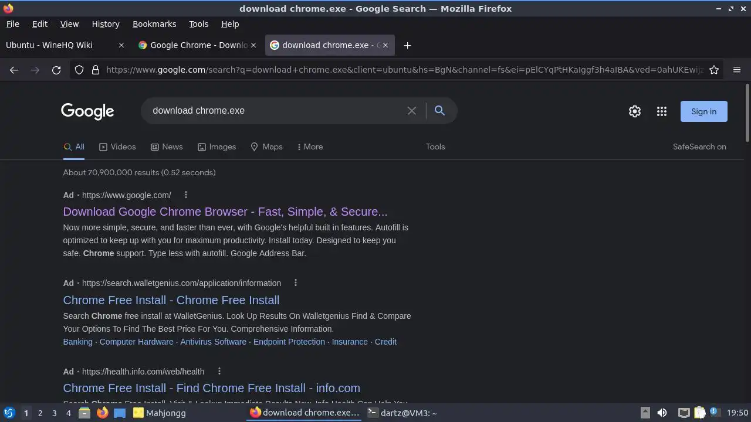Viewport: 751px width, 422px height.
Task: Open the update notifier tray icon
Action: tap(715, 413)
